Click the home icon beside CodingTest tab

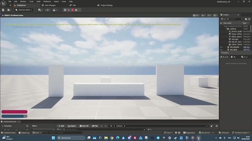pyautogui.click(x=10, y=5)
